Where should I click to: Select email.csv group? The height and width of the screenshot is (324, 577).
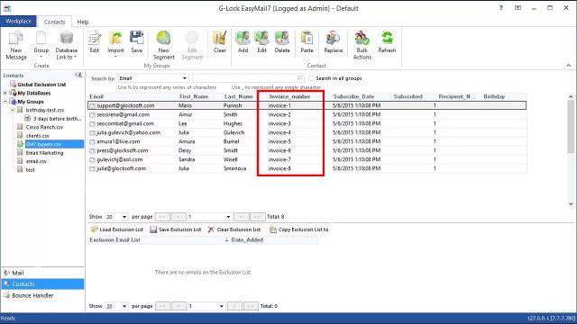[36, 161]
